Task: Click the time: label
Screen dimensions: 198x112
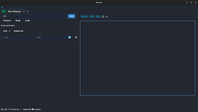Action: coord(92,16)
